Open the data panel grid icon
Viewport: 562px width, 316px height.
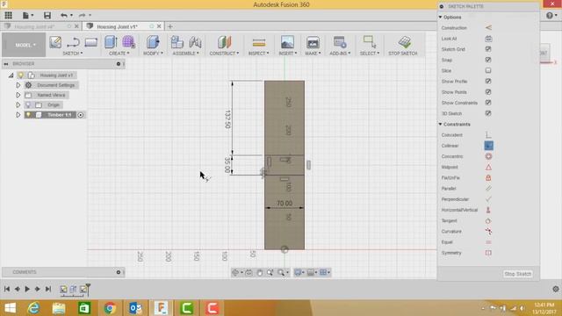tap(8, 15)
